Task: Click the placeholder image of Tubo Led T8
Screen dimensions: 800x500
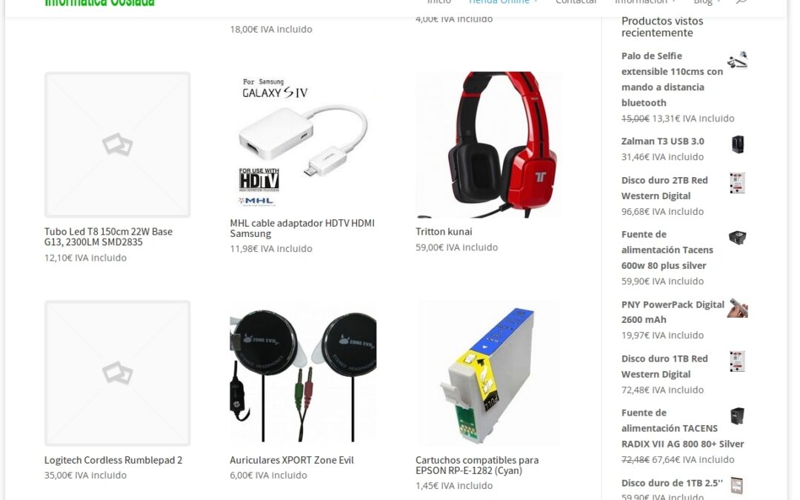Action: click(117, 145)
